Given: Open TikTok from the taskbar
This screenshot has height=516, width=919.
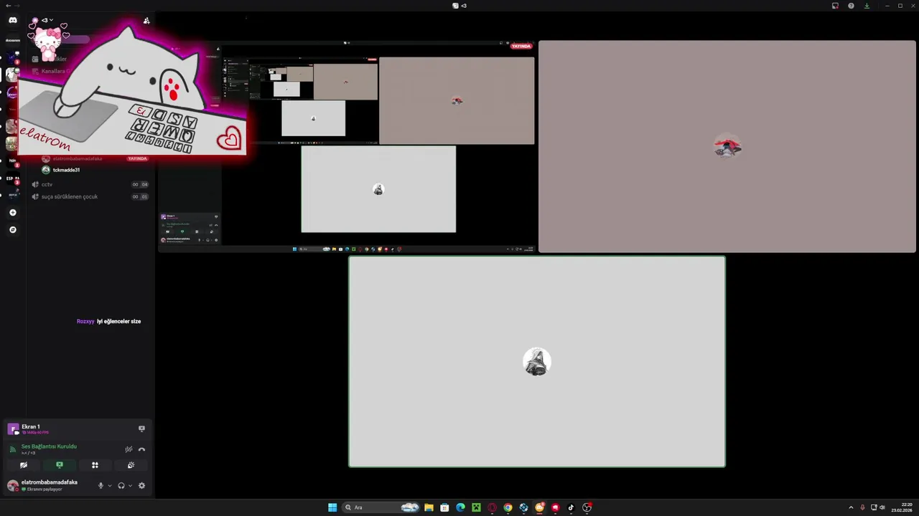Looking at the screenshot, I should click(571, 507).
